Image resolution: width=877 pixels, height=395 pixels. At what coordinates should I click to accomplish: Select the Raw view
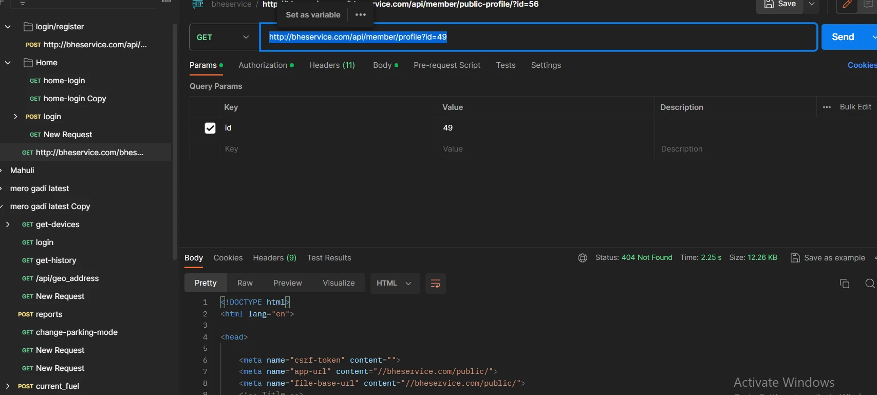click(245, 283)
